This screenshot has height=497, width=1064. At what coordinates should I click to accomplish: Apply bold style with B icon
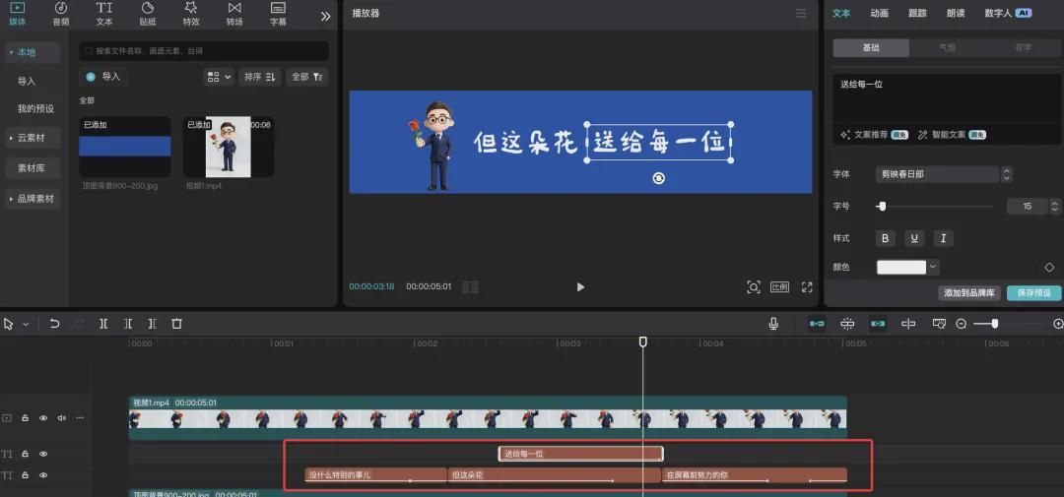point(885,238)
